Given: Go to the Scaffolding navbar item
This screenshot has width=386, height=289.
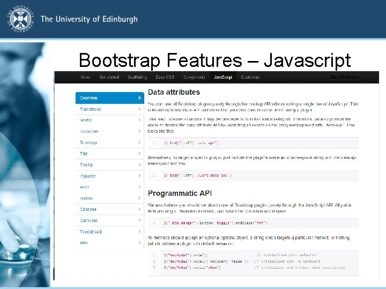Looking at the screenshot, I should [x=137, y=77].
